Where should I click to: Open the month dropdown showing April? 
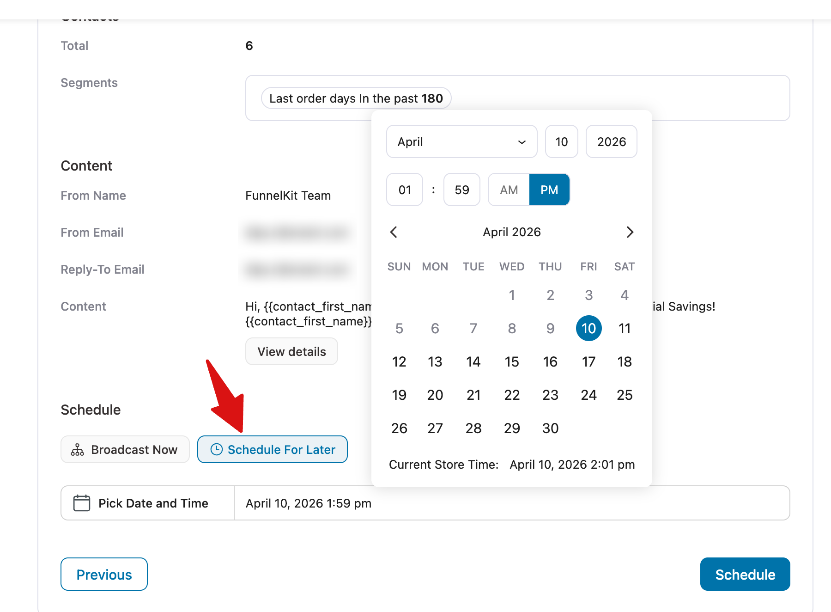(461, 142)
